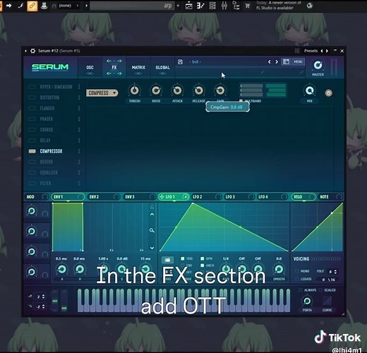Select previous preset in FL wrapper Presets
This screenshot has height=353, width=367.
coord(322,51)
